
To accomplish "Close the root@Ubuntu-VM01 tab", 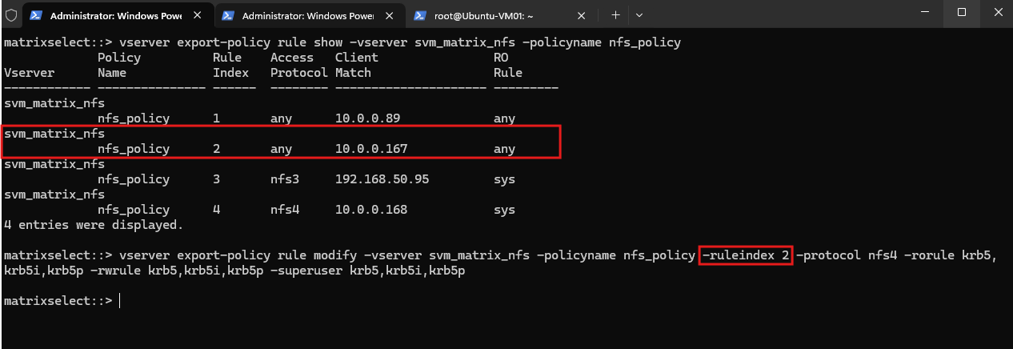I will click(x=580, y=15).
